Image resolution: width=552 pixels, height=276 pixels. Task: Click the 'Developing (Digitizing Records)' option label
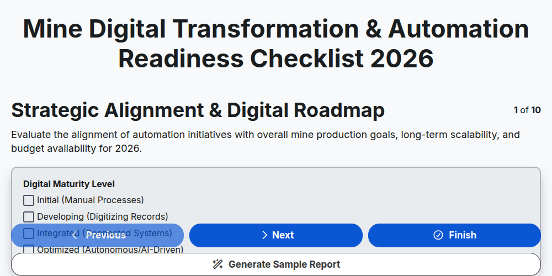click(x=103, y=216)
